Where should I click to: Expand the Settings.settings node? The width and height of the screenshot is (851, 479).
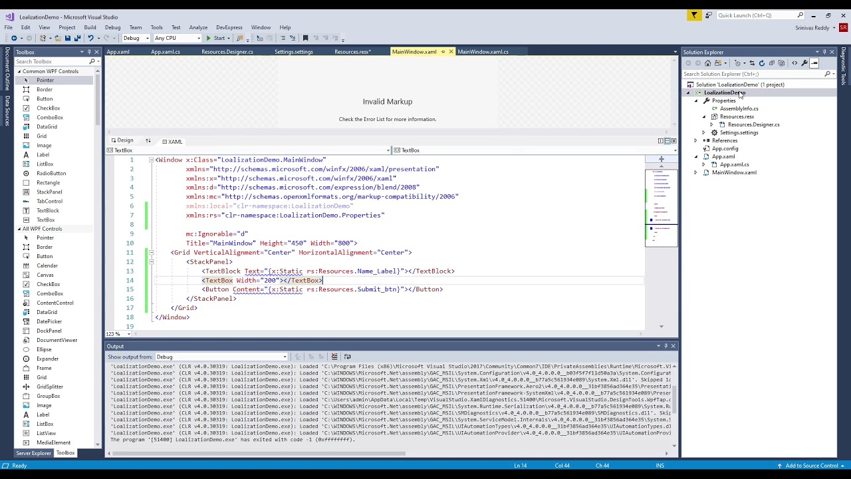click(704, 133)
